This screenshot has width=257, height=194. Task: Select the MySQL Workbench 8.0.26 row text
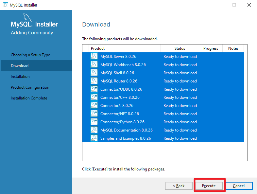coord(123,65)
